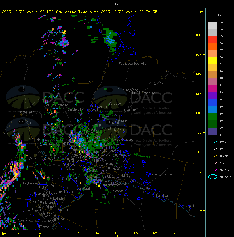Select the slate purple 5–10 dBZ swatch
Viewport: 234px width, 237px height.
pyautogui.click(x=213, y=131)
